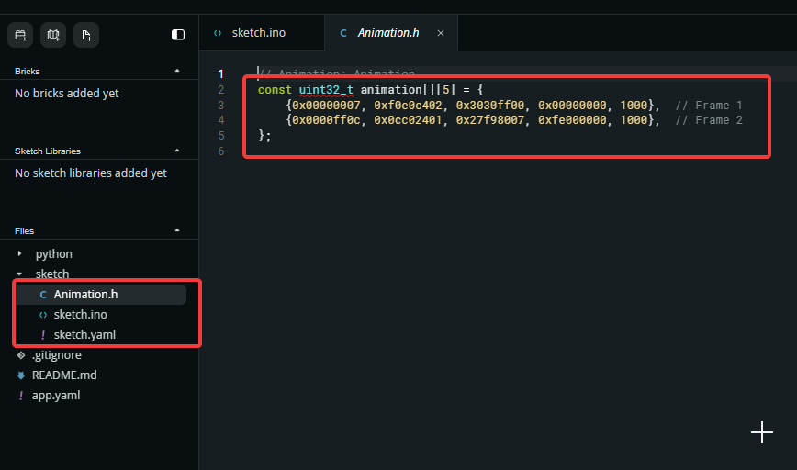This screenshot has height=470, width=797.
Task: Click the C icon on Animation.h tab
Action: point(343,33)
